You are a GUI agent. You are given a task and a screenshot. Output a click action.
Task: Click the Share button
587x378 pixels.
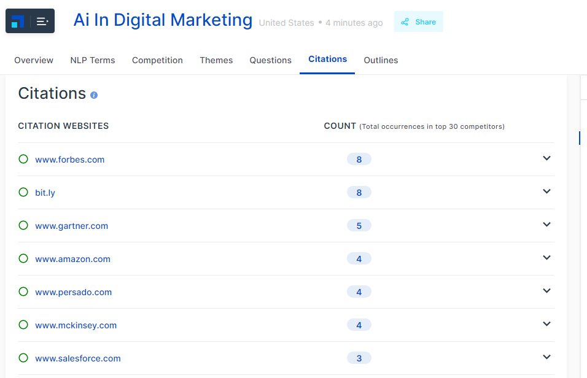(x=419, y=21)
